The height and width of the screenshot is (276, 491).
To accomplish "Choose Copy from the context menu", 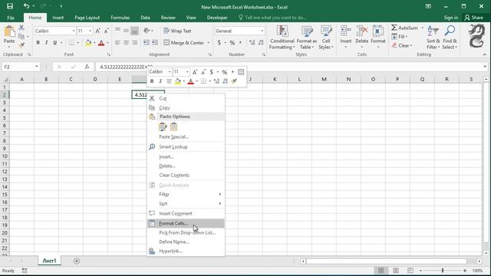I will (x=186, y=107).
